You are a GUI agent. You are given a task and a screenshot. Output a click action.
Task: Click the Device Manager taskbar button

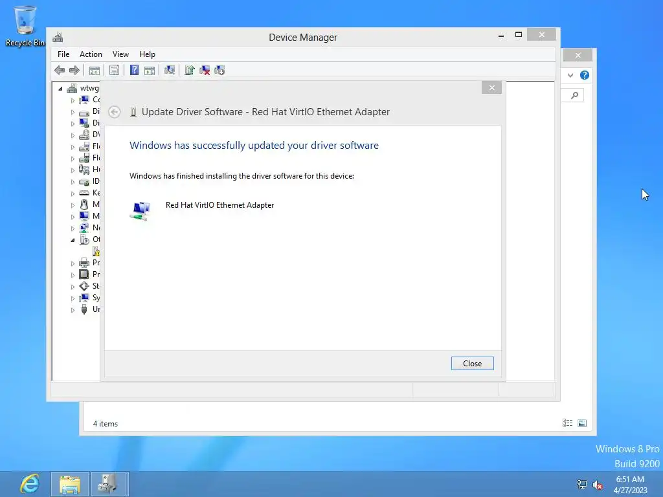[108, 484]
